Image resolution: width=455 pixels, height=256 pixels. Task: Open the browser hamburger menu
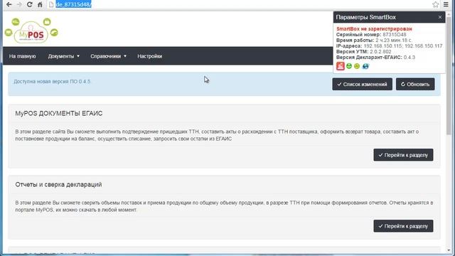(446, 4)
